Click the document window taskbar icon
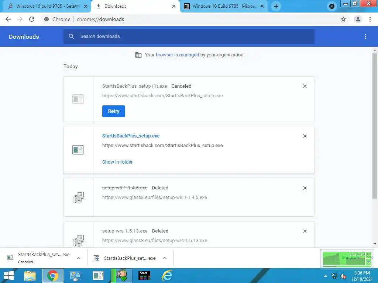 98,276
